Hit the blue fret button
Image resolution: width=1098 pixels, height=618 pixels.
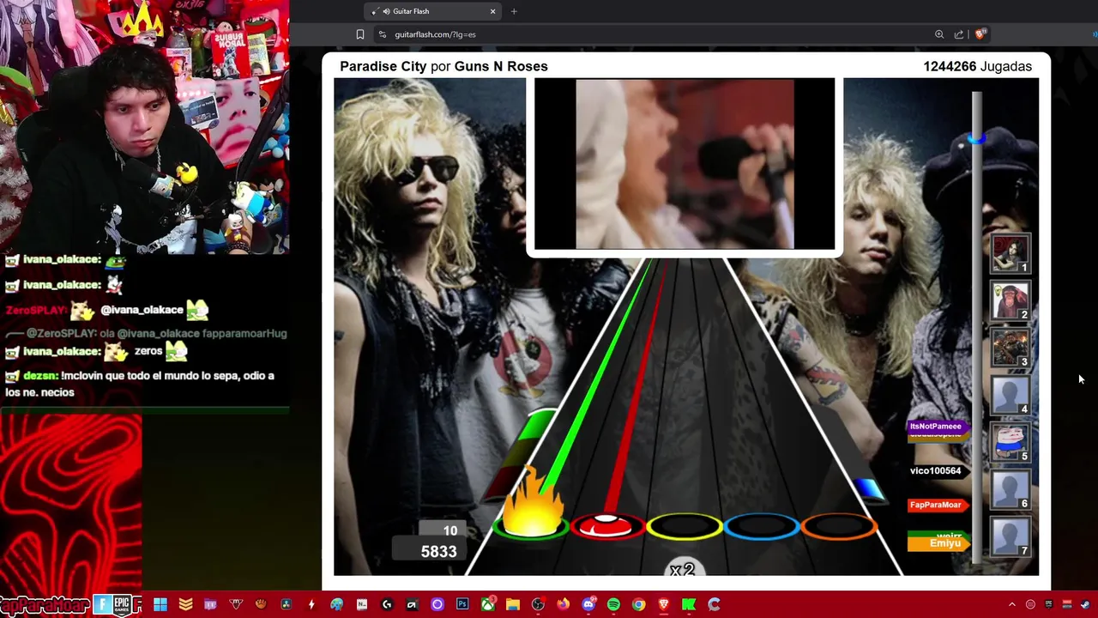tap(762, 526)
